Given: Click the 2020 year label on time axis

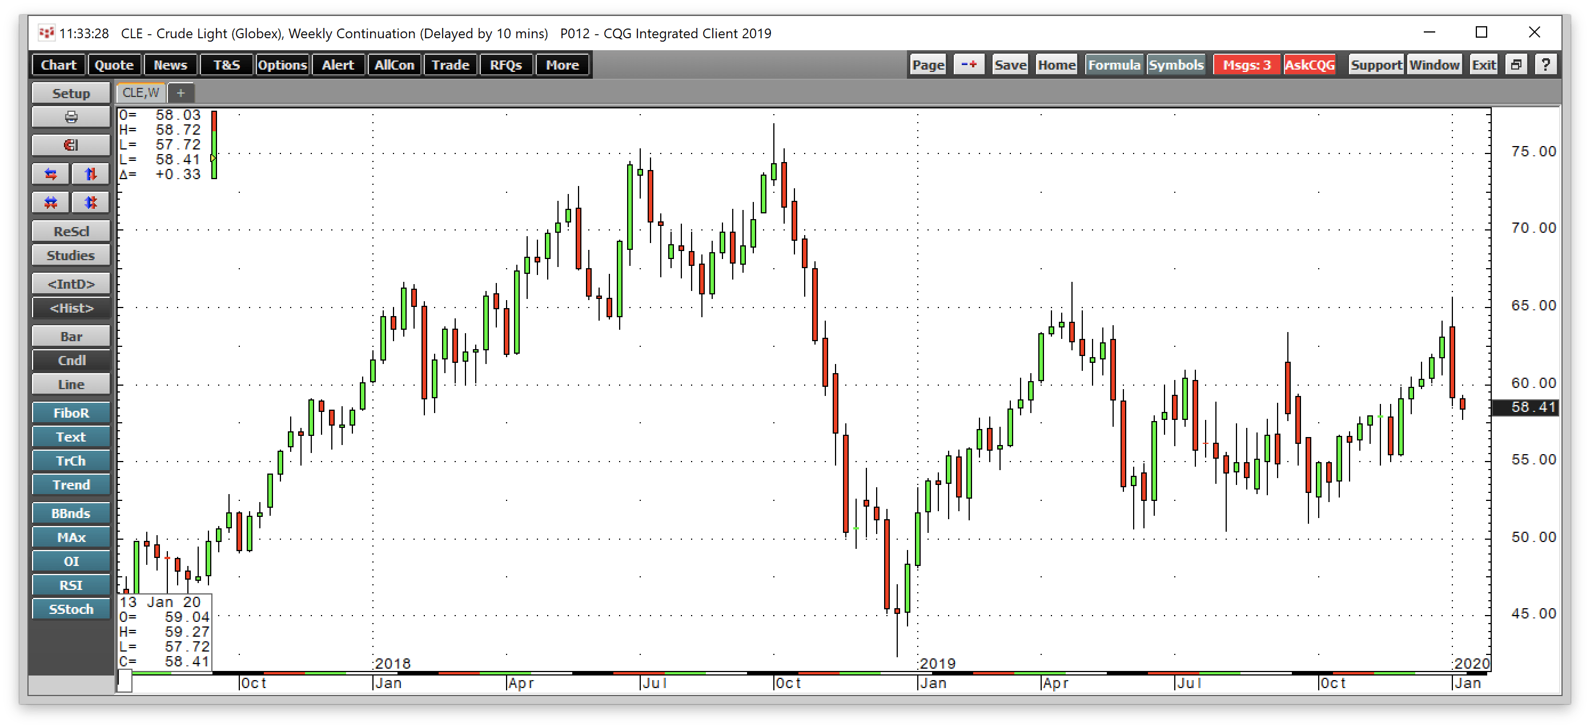Looking at the screenshot, I should [x=1471, y=664].
